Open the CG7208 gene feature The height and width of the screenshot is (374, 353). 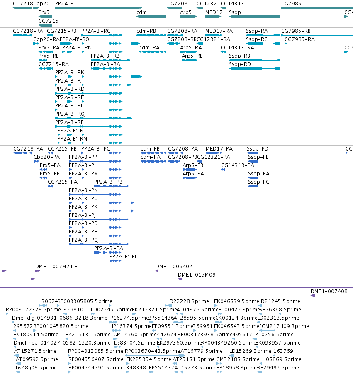(x=175, y=8)
